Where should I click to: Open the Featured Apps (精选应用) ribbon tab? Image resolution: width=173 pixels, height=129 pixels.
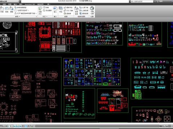[x=40, y=4]
